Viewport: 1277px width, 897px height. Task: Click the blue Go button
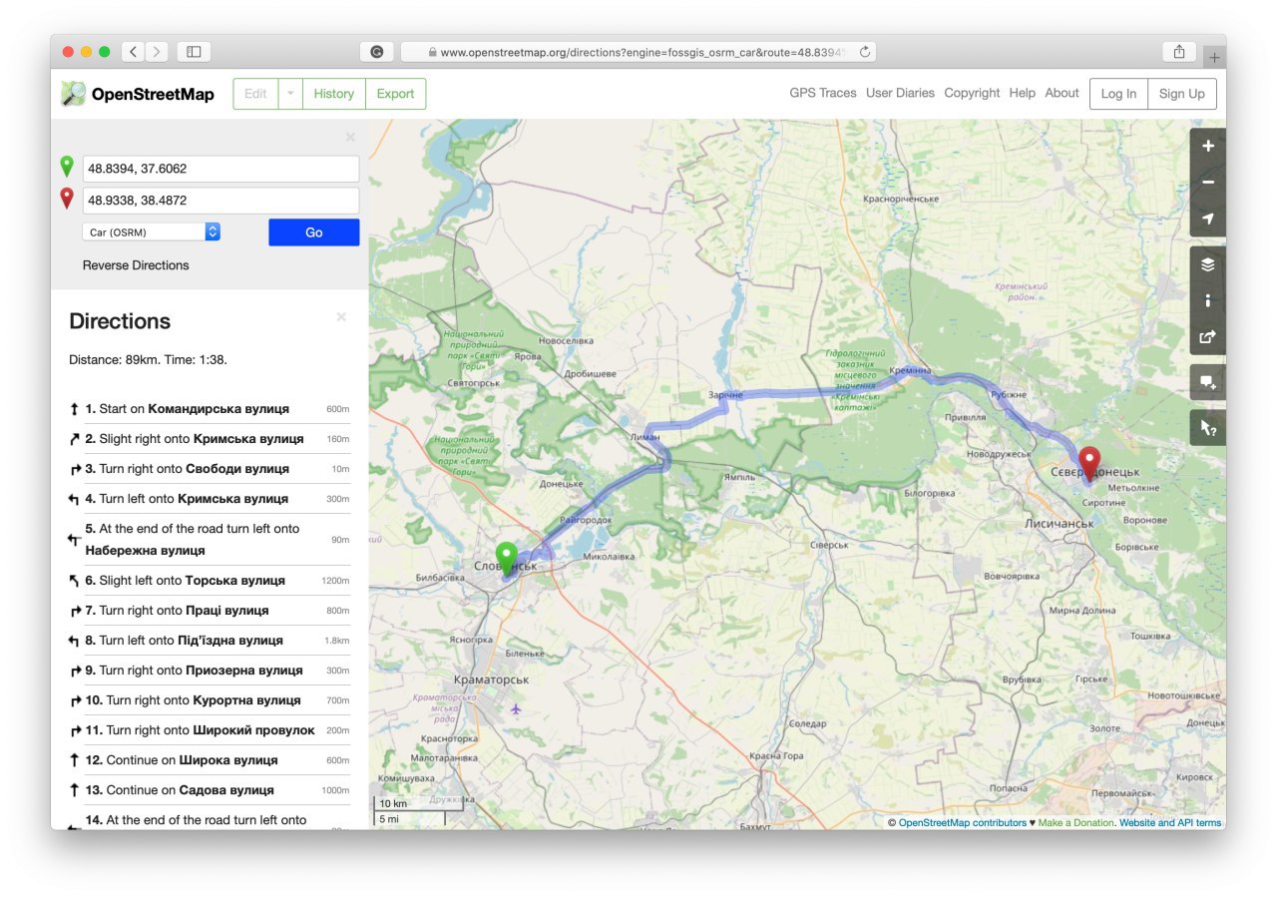point(314,231)
